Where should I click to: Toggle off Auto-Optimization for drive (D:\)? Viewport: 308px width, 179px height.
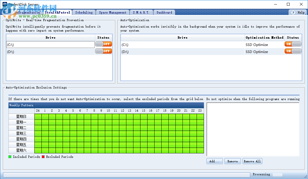click(x=293, y=52)
